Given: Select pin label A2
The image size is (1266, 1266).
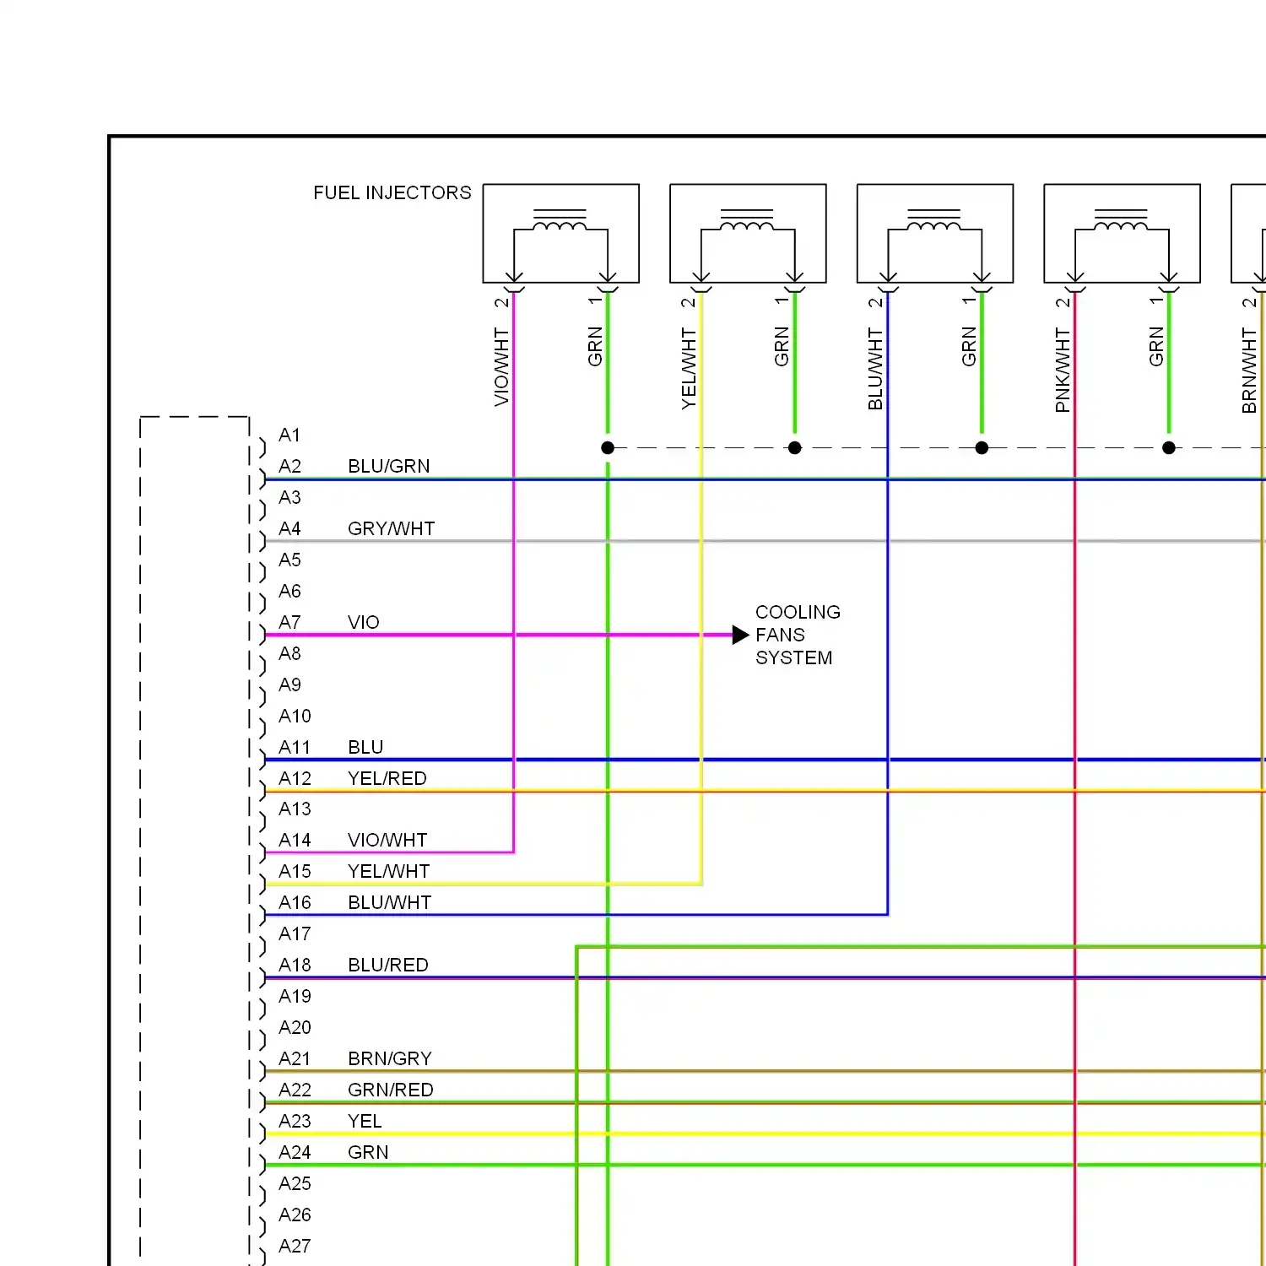Looking at the screenshot, I should [x=289, y=467].
